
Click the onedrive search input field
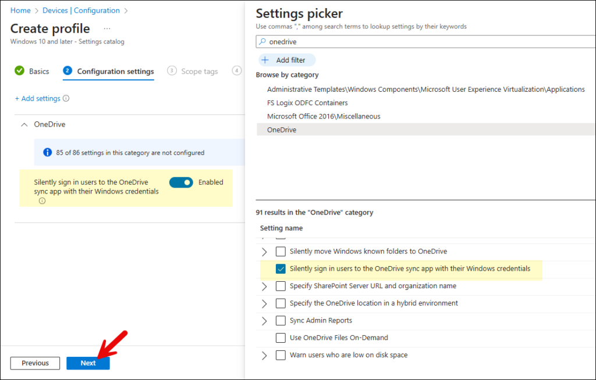pos(425,42)
